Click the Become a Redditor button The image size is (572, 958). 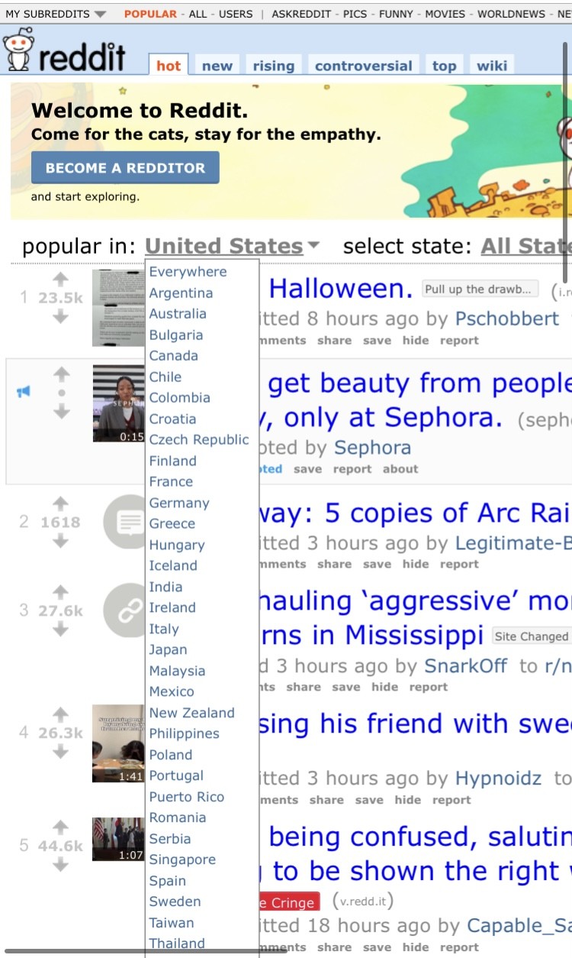click(x=125, y=167)
